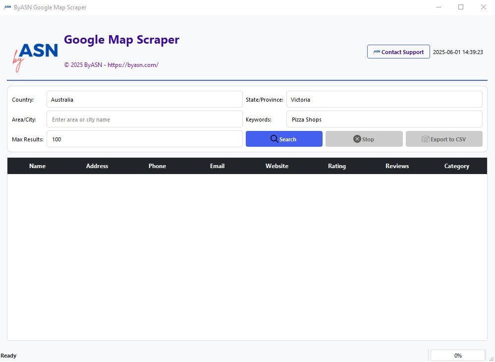Click the State/Province label
This screenshot has height=362, width=495.
(265, 100)
